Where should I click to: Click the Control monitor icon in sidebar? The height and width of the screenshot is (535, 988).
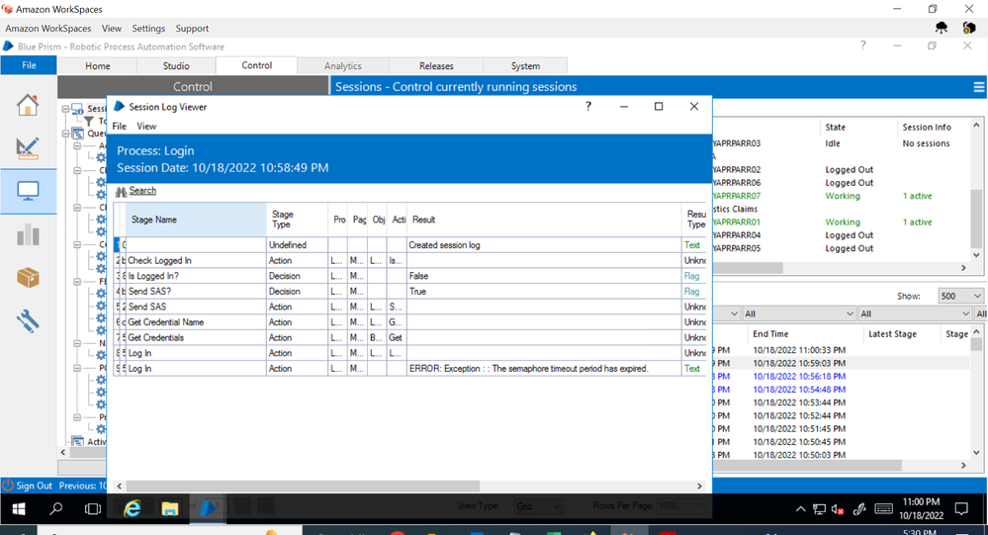pyautogui.click(x=28, y=191)
